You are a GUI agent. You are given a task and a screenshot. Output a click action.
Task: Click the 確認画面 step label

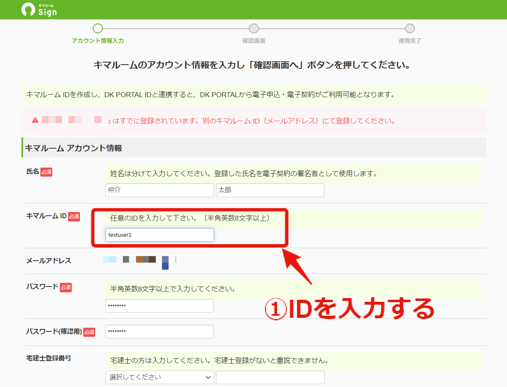254,41
